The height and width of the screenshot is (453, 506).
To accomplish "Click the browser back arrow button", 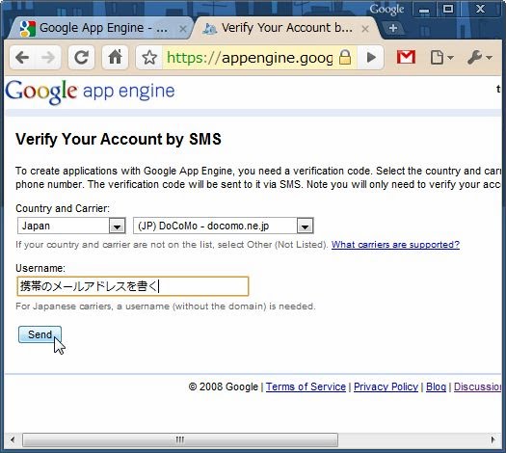I will point(22,58).
